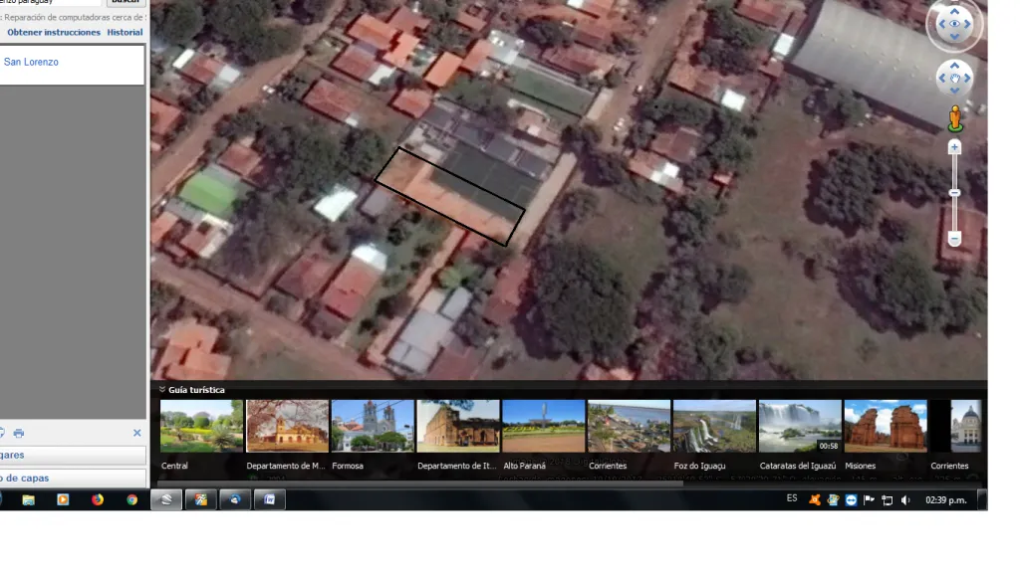Screen dimensions: 1020x576
Task: Open the media player taskbar icon
Action: [x=63, y=499]
